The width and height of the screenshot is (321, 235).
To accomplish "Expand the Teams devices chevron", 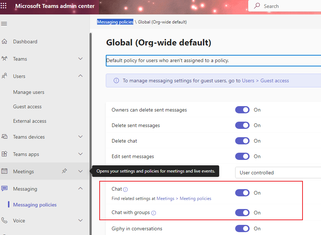I will click(80, 136).
